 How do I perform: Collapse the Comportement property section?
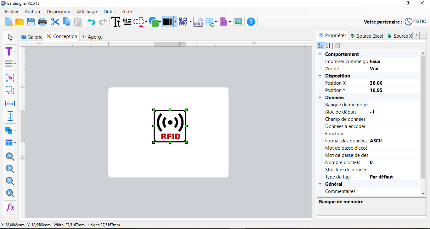tap(320, 54)
